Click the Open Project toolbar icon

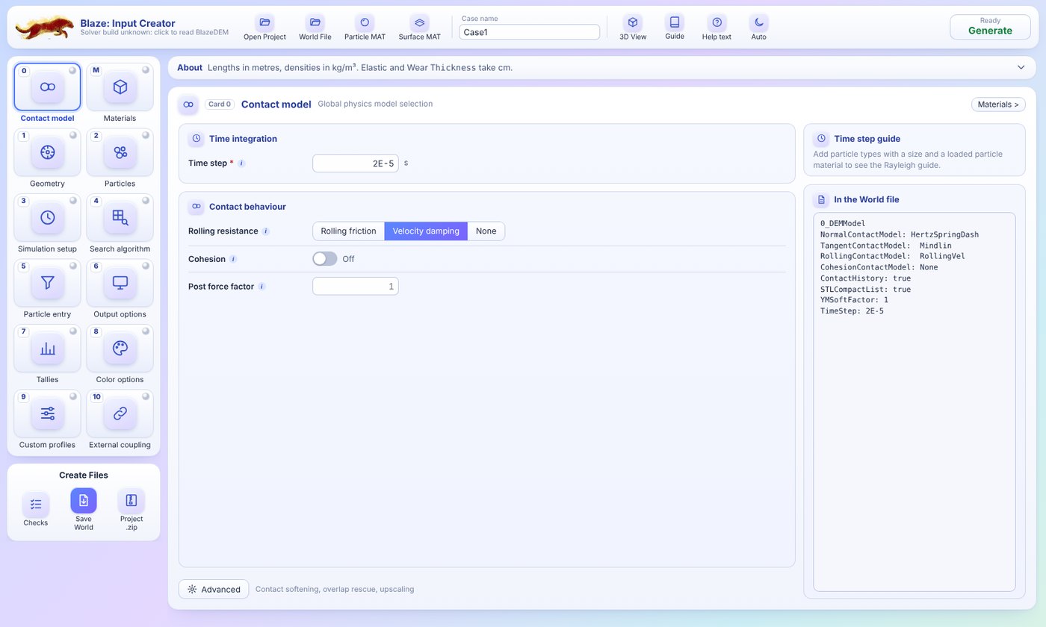pyautogui.click(x=264, y=22)
